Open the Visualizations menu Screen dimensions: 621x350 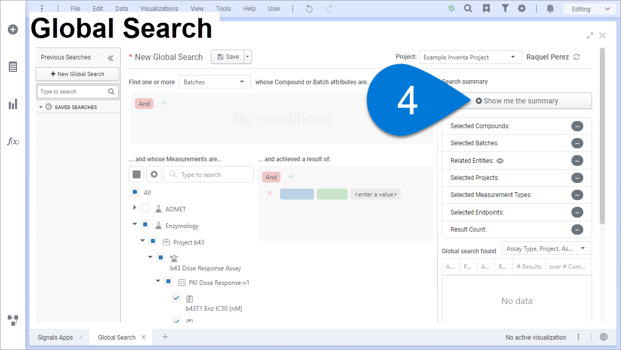(159, 9)
